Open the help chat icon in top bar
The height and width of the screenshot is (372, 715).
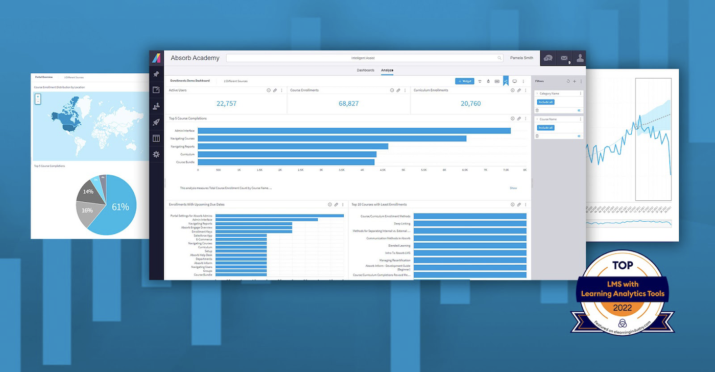pyautogui.click(x=547, y=58)
